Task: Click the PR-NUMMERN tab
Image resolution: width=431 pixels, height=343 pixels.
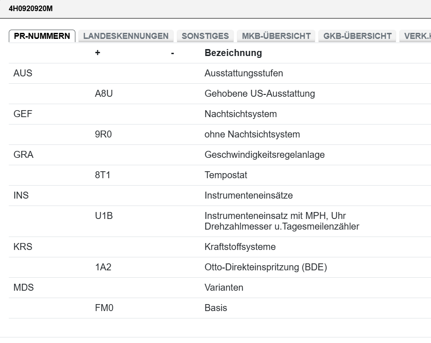Action: pyautogui.click(x=42, y=36)
